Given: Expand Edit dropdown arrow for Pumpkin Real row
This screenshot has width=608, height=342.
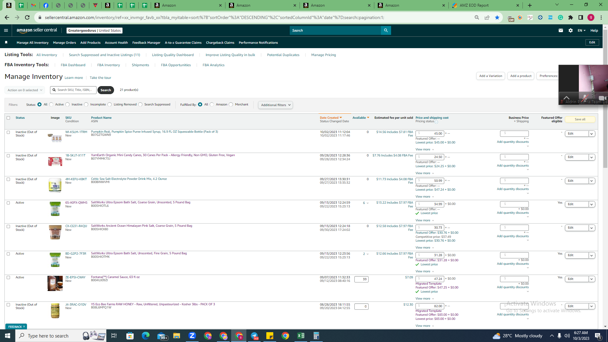Looking at the screenshot, I should 592,134.
